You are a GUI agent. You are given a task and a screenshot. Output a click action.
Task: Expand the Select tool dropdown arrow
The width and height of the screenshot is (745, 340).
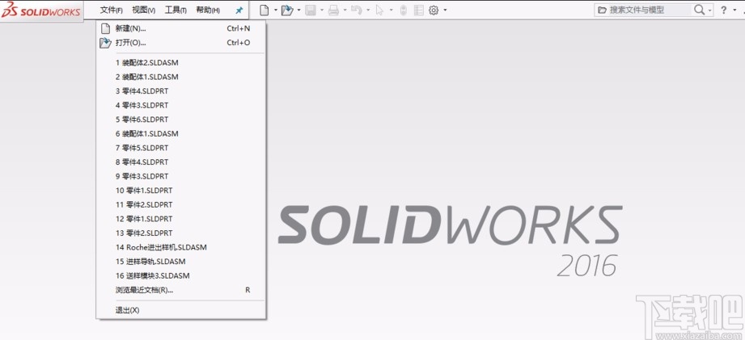391,10
